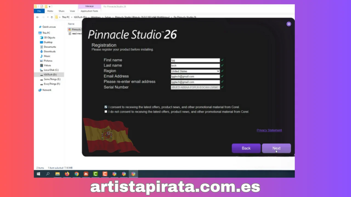The height and width of the screenshot is (197, 351).
Task: Go back with Explorer back arrow
Action: coord(38,17)
